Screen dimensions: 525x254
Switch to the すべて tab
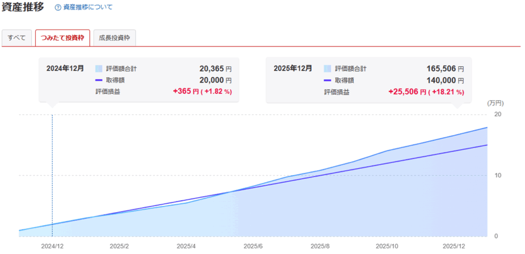pos(17,38)
